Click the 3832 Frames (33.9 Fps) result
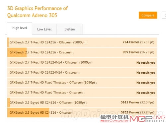Viewport: 166px width, 123px height. (137, 112)
